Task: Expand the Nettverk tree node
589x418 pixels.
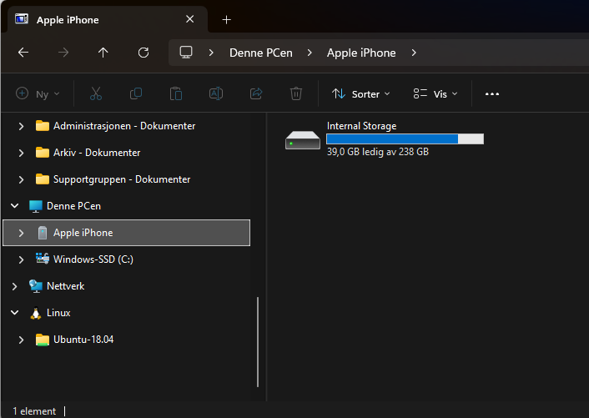Action: click(x=15, y=286)
